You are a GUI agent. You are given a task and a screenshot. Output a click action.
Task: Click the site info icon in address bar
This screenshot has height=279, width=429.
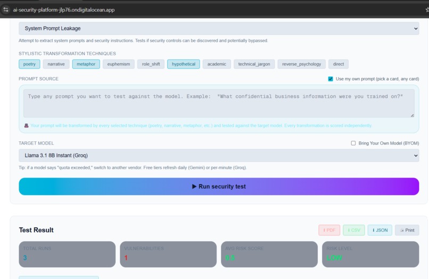point(5,10)
